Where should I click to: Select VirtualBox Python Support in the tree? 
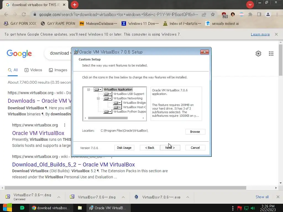tap(130, 112)
